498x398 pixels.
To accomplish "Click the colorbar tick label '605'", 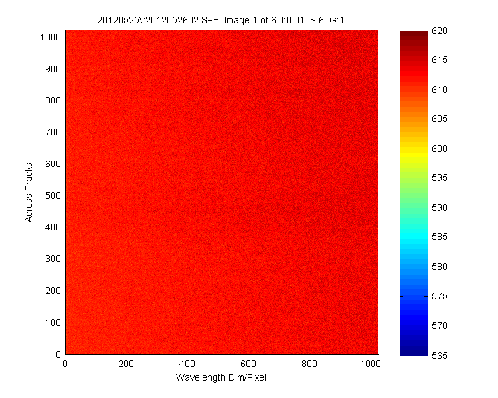I will (440, 119).
